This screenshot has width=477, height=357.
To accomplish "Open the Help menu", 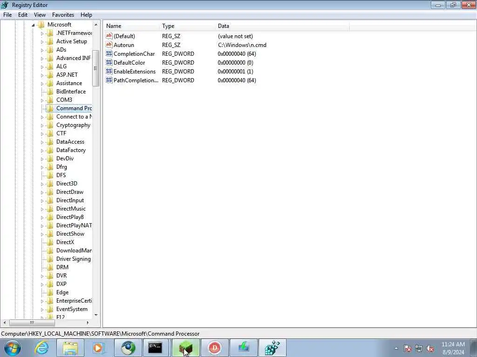I will (x=86, y=15).
